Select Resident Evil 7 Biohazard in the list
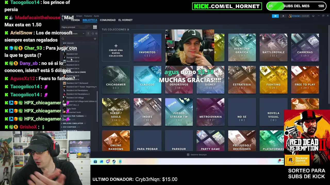 (x=77, y=83)
